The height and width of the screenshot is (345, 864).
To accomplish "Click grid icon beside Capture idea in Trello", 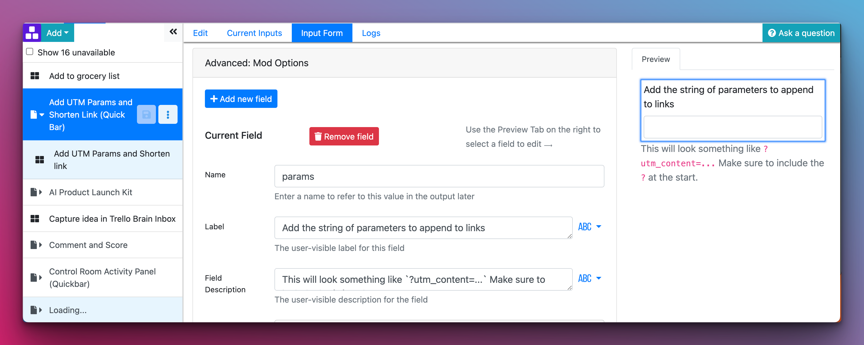I will click(x=35, y=219).
